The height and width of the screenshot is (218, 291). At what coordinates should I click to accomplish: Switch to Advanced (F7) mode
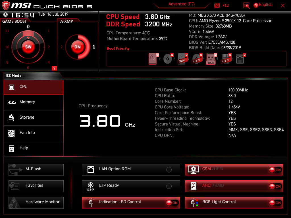(182, 4)
